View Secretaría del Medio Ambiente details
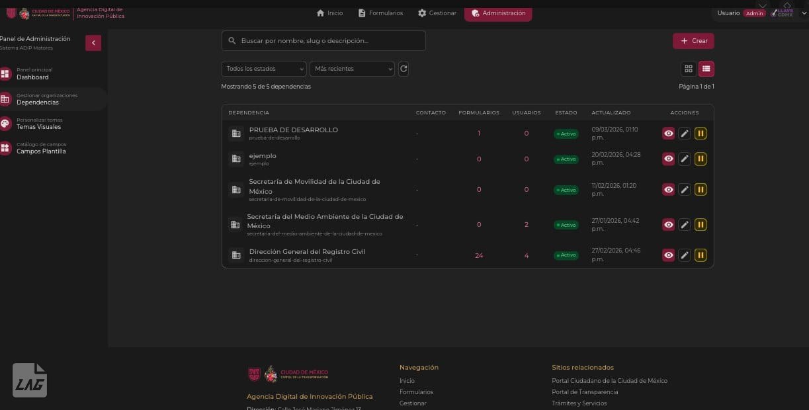The image size is (809, 410). click(669, 225)
